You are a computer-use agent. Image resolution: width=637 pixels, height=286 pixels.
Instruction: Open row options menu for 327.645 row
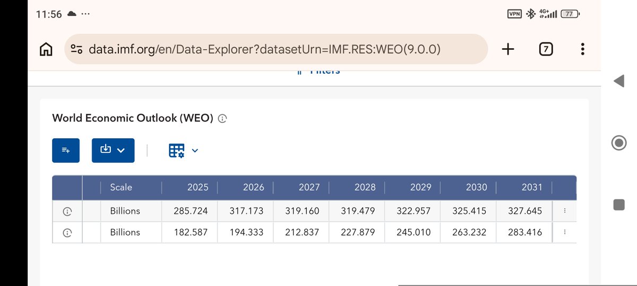click(x=564, y=211)
